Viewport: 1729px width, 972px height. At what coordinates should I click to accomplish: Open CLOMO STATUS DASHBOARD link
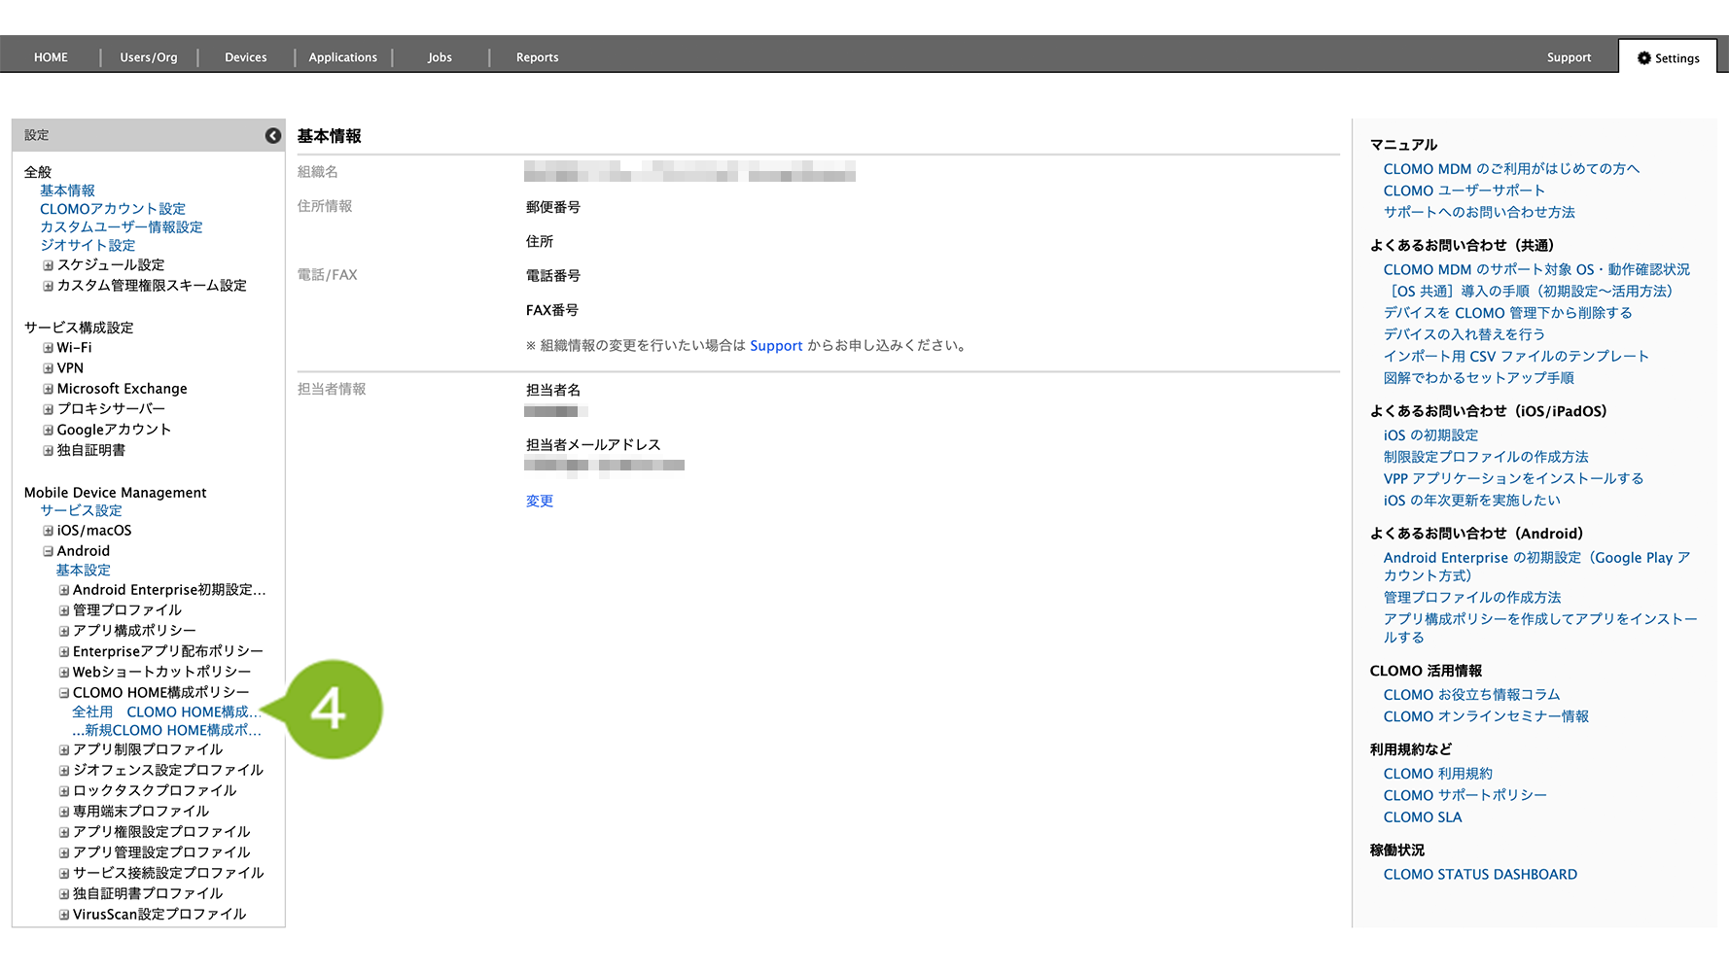click(x=1480, y=875)
